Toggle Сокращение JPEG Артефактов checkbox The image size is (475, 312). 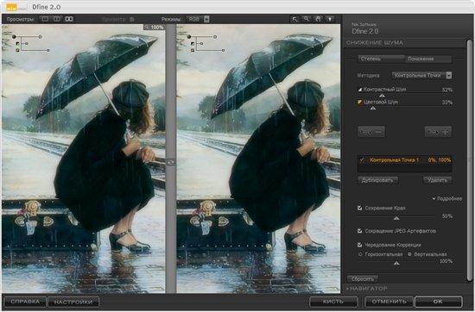click(x=359, y=231)
